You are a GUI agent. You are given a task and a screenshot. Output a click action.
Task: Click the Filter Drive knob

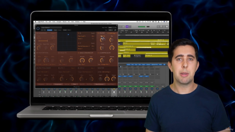click(102, 48)
